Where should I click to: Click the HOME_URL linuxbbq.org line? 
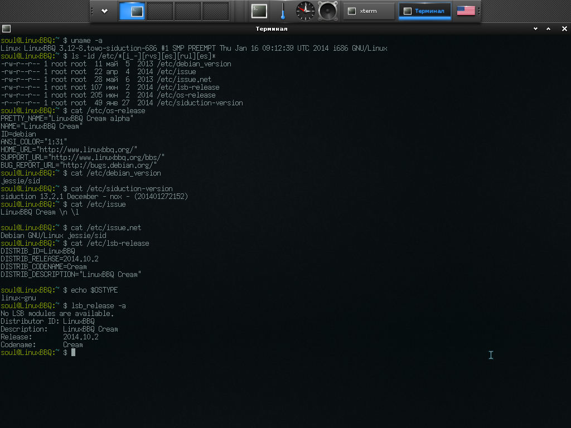pos(69,150)
